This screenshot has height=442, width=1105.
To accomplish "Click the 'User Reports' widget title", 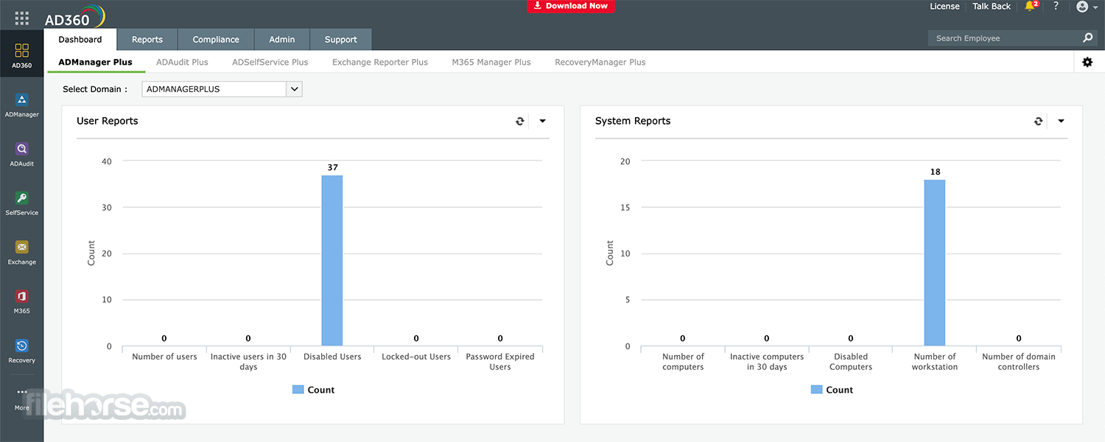I will (x=108, y=122).
